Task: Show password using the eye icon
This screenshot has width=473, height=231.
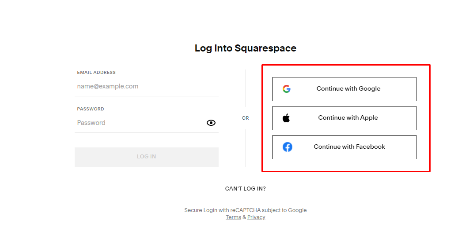Action: coord(211,123)
